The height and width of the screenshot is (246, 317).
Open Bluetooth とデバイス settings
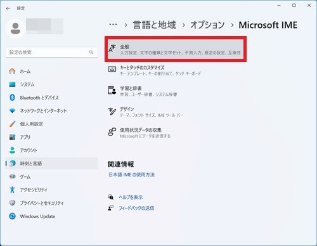coord(52,98)
